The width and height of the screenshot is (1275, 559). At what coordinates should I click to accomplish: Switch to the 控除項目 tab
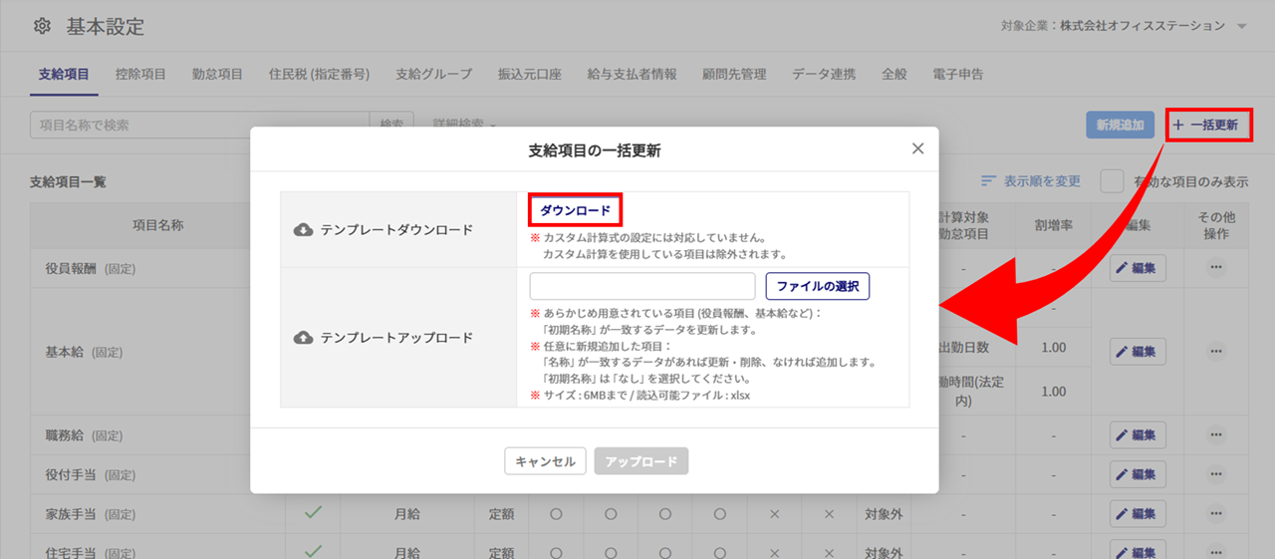[x=140, y=74]
